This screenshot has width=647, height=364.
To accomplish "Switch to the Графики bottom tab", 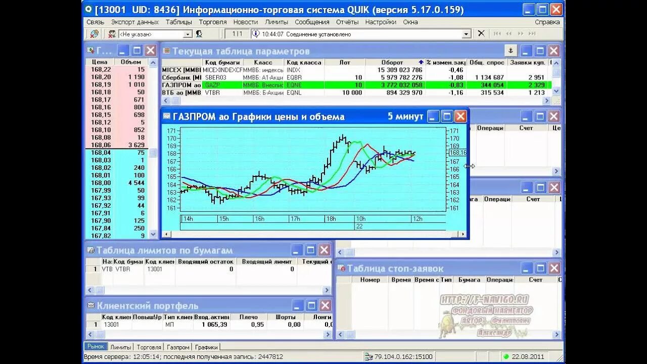I will [x=206, y=347].
